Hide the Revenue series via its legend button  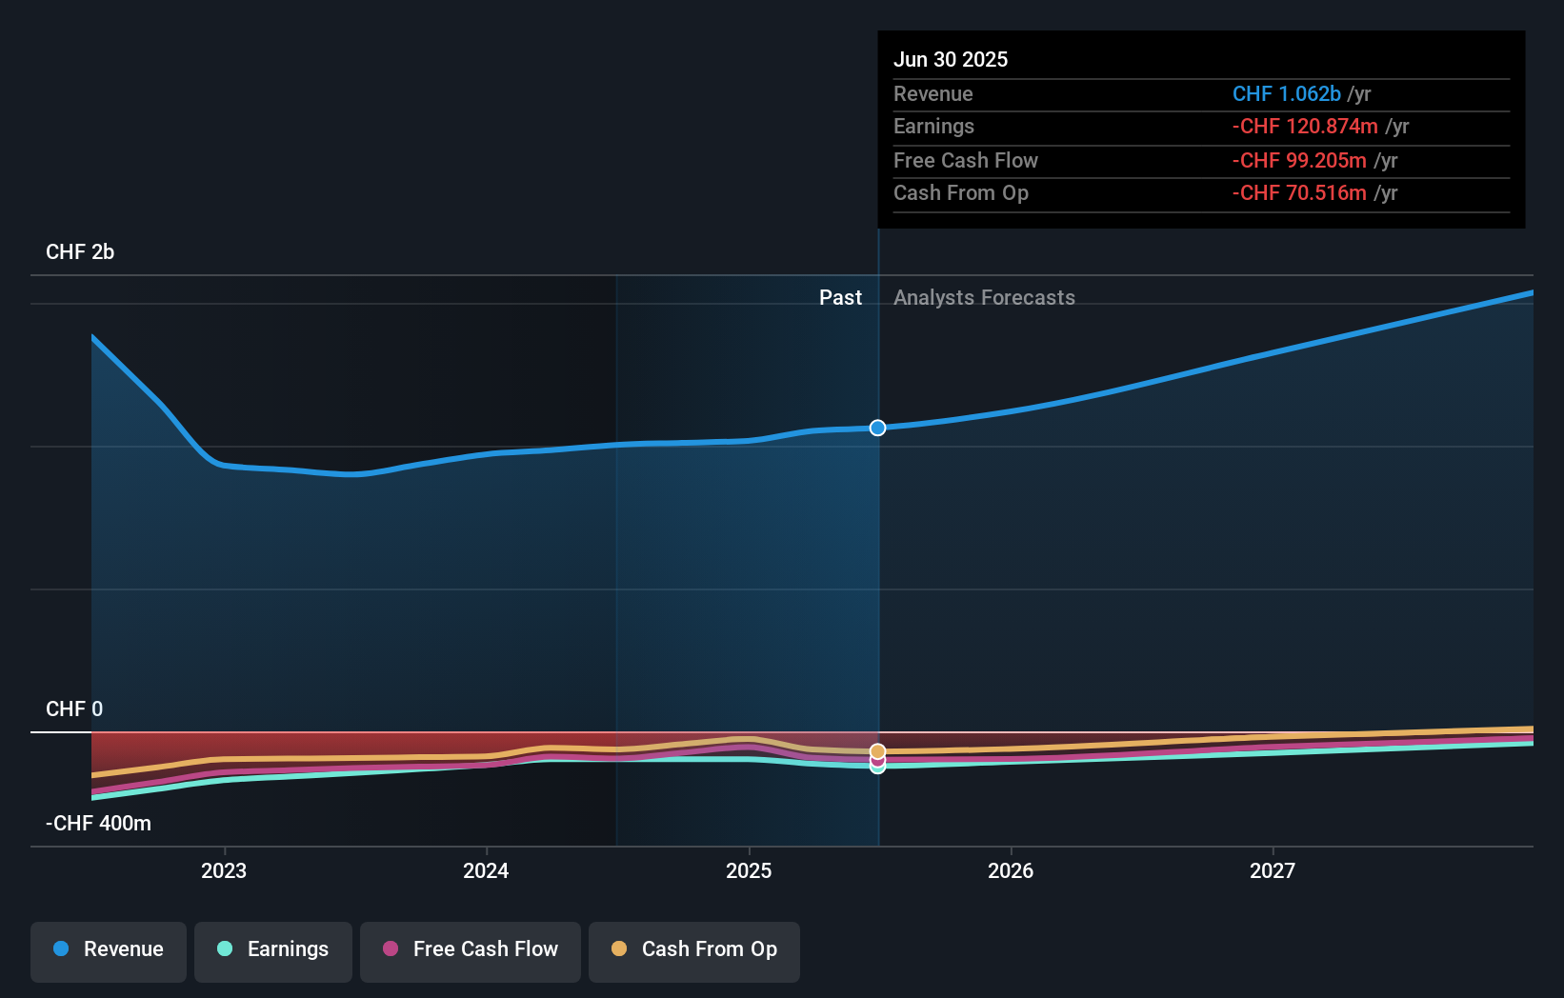(108, 949)
